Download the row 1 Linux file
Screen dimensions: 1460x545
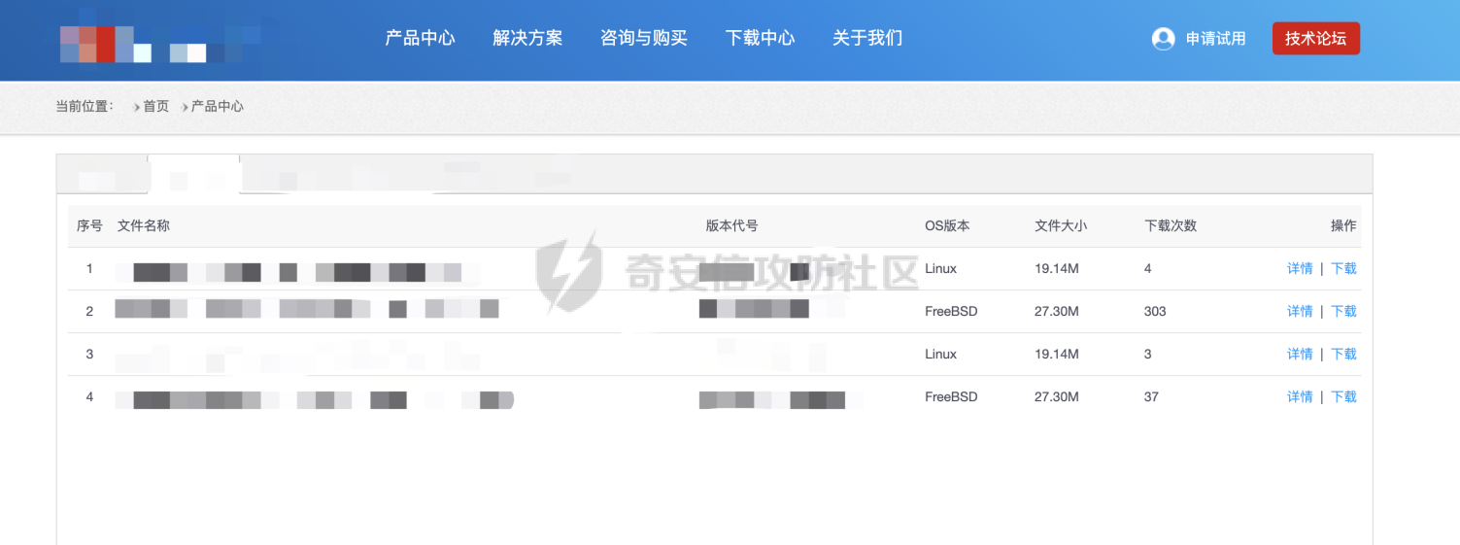pyautogui.click(x=1343, y=268)
